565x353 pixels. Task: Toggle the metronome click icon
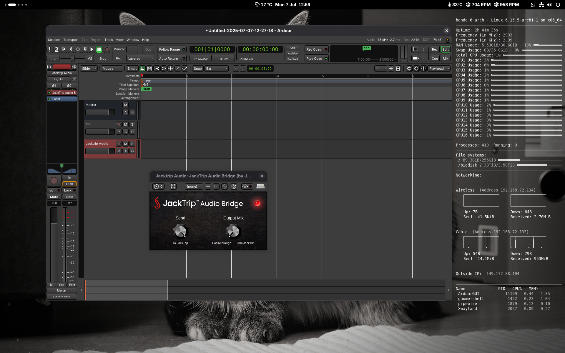tap(57, 49)
